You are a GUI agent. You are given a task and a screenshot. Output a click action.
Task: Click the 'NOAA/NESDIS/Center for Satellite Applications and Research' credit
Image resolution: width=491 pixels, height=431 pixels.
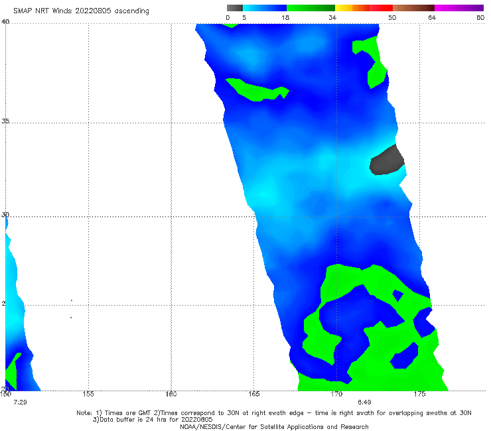(274, 426)
